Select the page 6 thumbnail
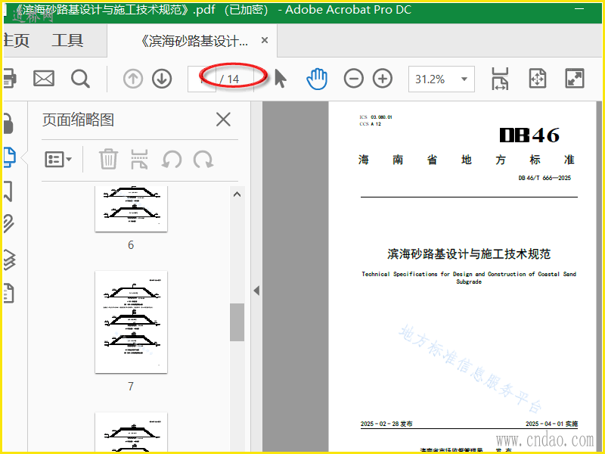605x454 pixels. click(131, 209)
